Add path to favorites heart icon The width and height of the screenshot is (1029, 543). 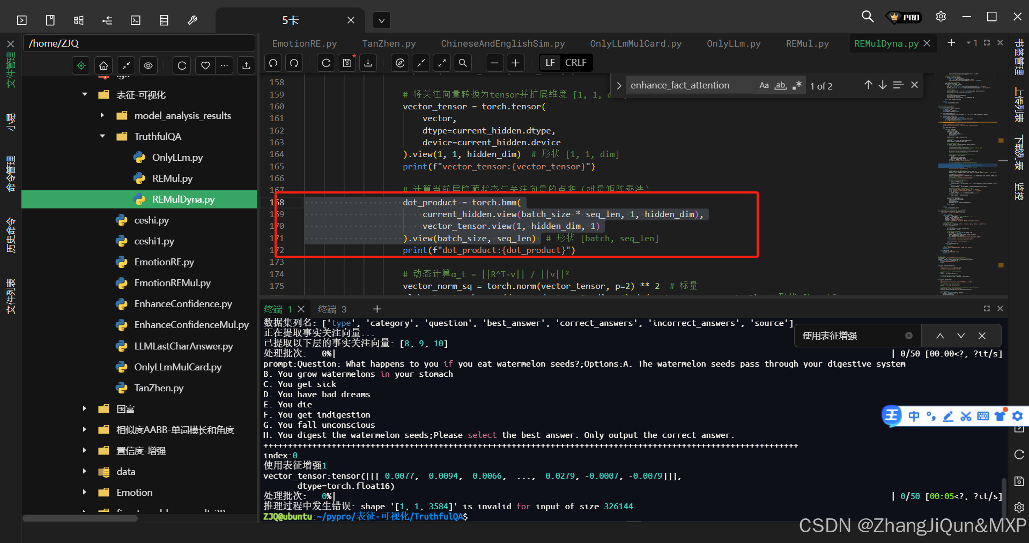(x=205, y=65)
